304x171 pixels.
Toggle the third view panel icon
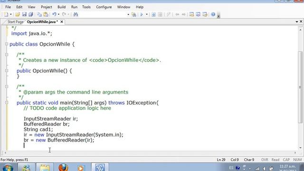click(x=205, y=14)
